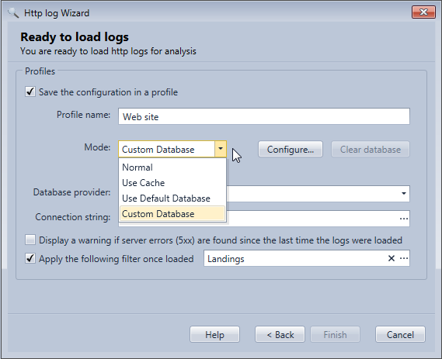
Task: Click the Profiles group label
Action: coord(40,71)
